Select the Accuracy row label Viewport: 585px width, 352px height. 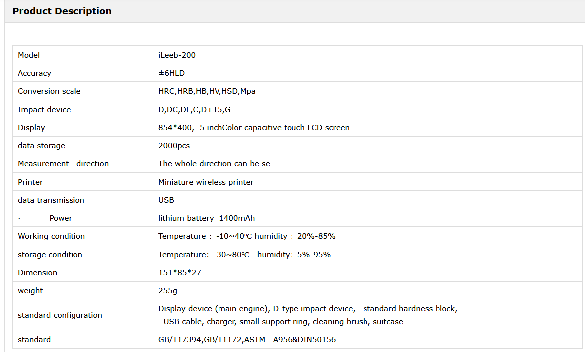click(34, 73)
